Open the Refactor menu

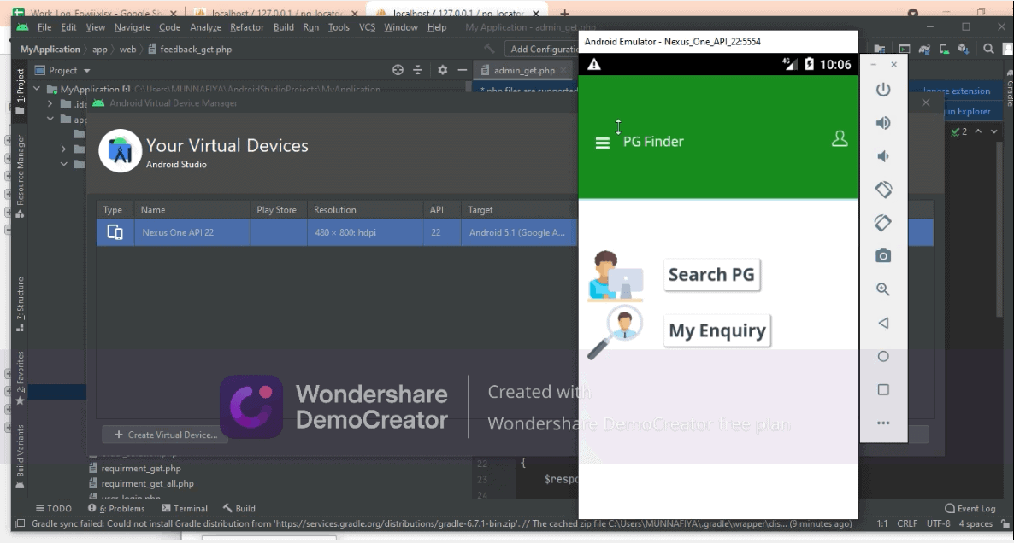pos(247,27)
